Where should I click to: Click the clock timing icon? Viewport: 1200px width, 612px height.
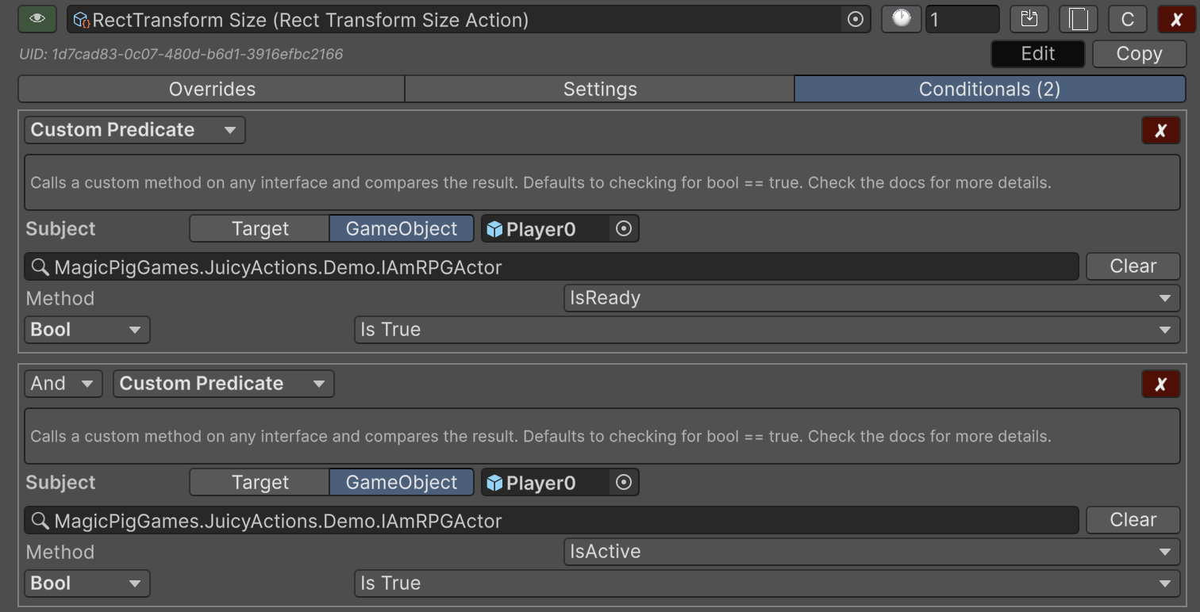coord(901,20)
